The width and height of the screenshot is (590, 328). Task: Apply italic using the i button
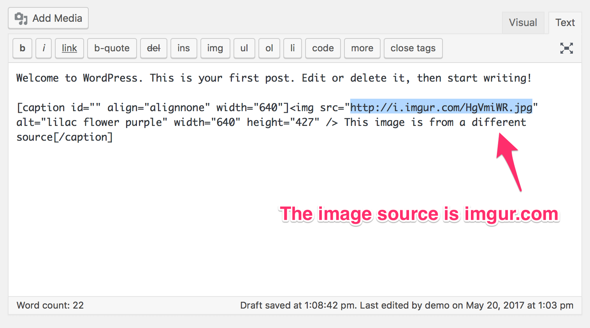44,48
